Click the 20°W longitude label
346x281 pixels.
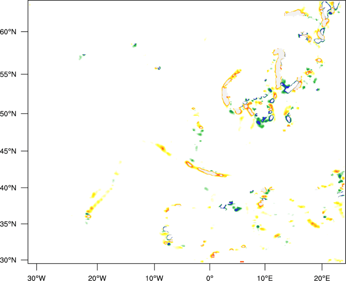click(x=97, y=278)
